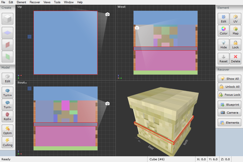The width and height of the screenshot is (243, 162).
Task: Delete the selected element
Action: click(235, 59)
